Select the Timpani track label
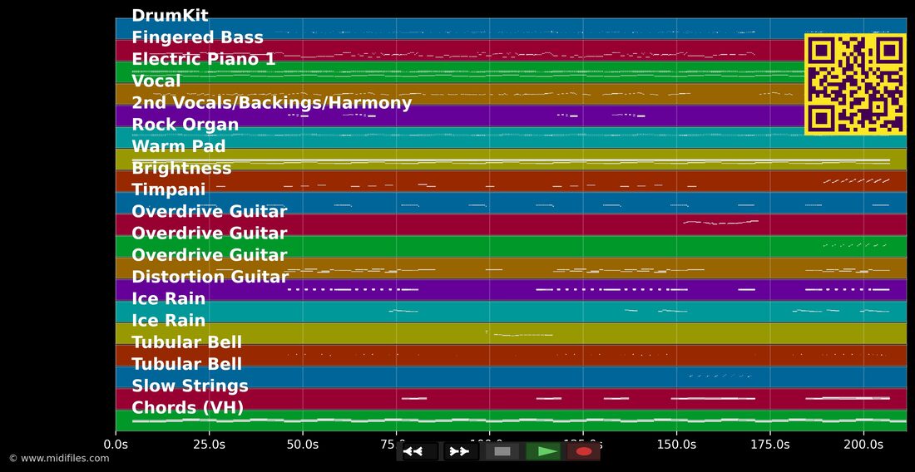The image size is (915, 472). click(168, 190)
